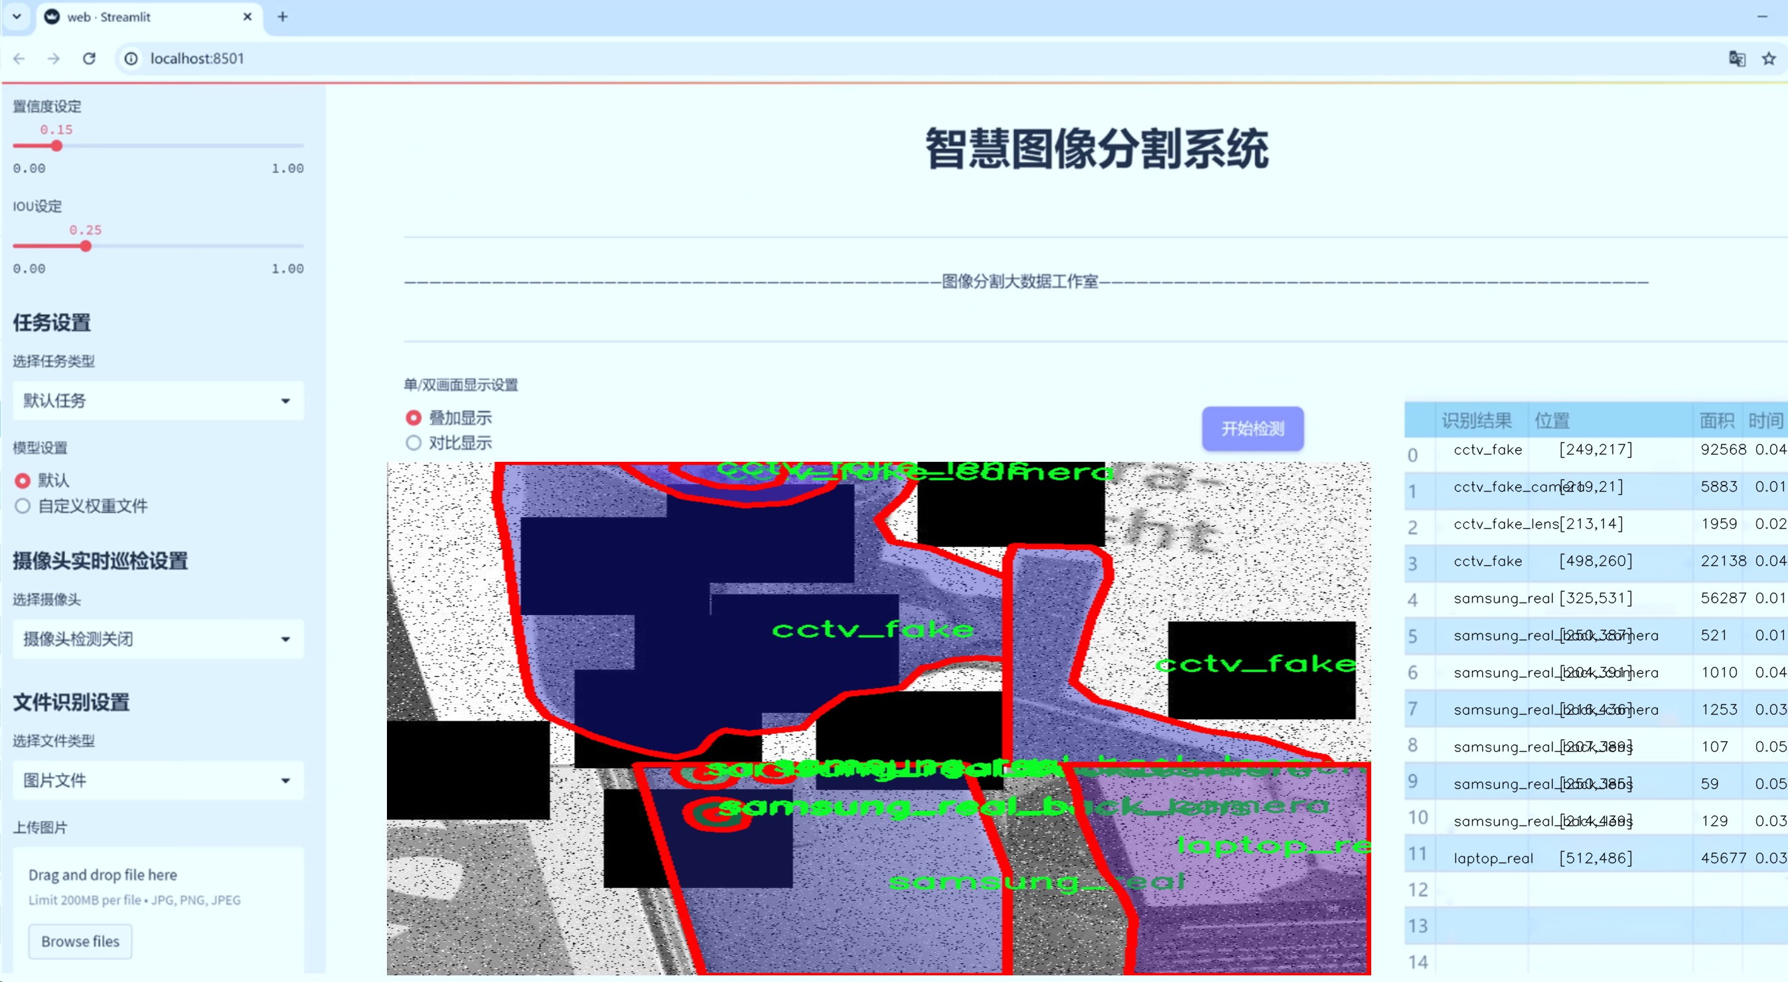Open the 摄像头检测关闭 camera dropdown
This screenshot has width=1788, height=982.
(158, 639)
